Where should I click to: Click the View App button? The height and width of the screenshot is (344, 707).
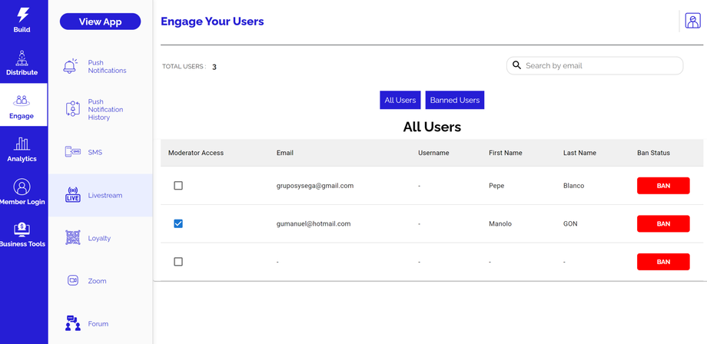point(100,21)
